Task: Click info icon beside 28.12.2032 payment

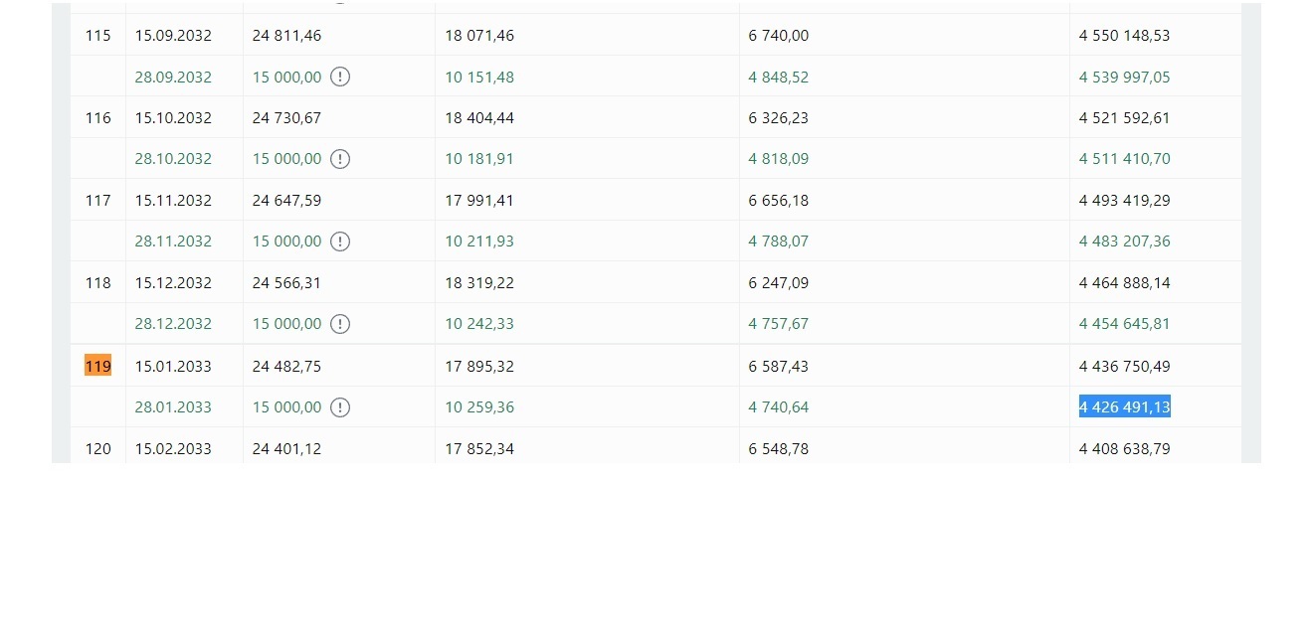Action: click(340, 324)
